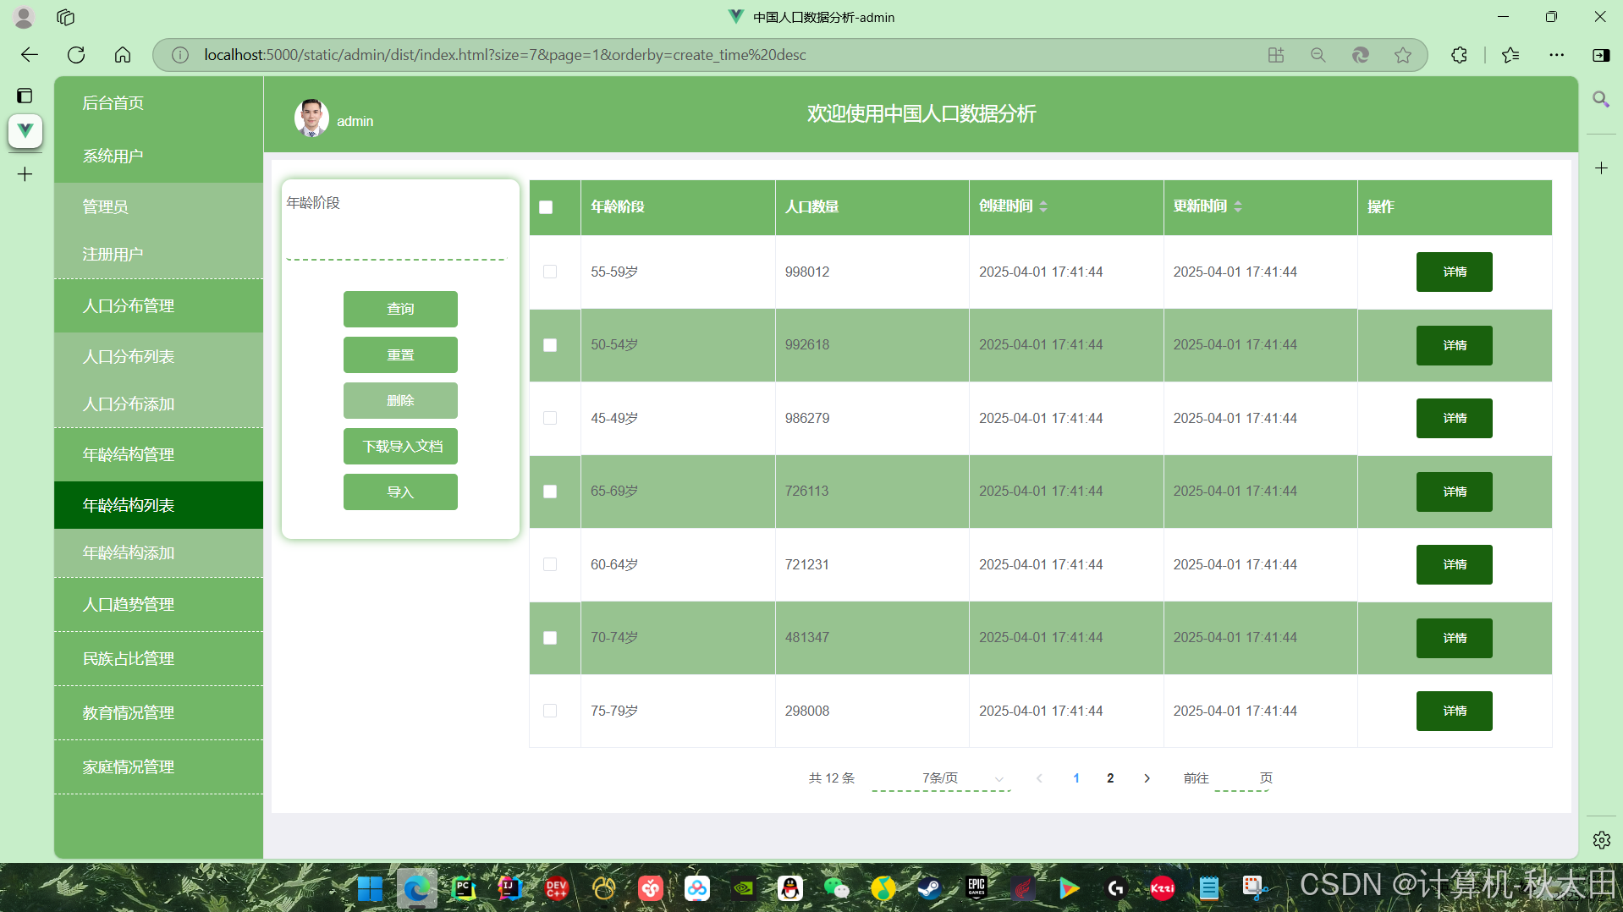Expand 人口分布管理 sidebar menu

[x=159, y=305]
